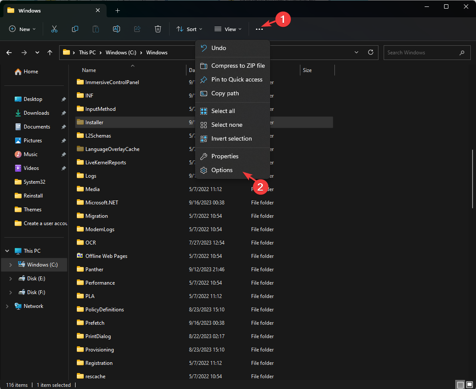Expand Disk (E:) drive node
Viewport: 476px width, 389px height.
click(11, 279)
